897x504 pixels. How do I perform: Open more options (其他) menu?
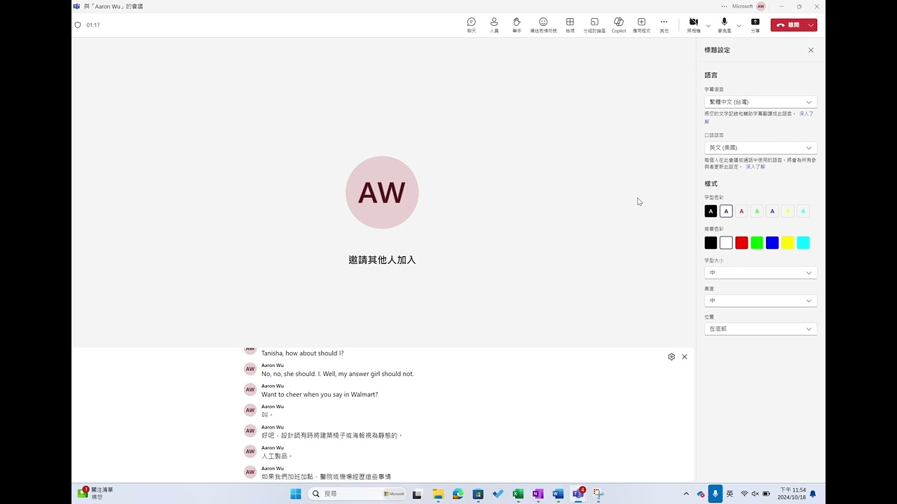[x=664, y=25]
